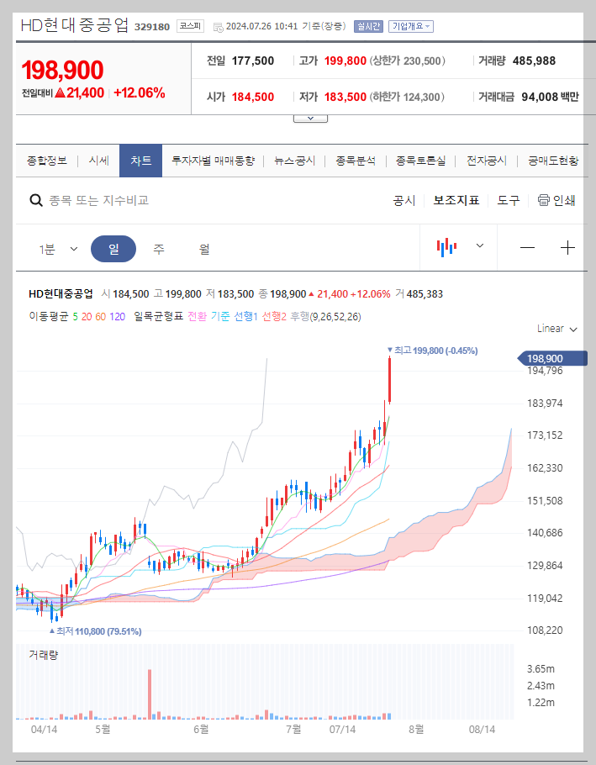Collapse the price summary with the down arrow
The width and height of the screenshot is (596, 765).
coord(310,117)
